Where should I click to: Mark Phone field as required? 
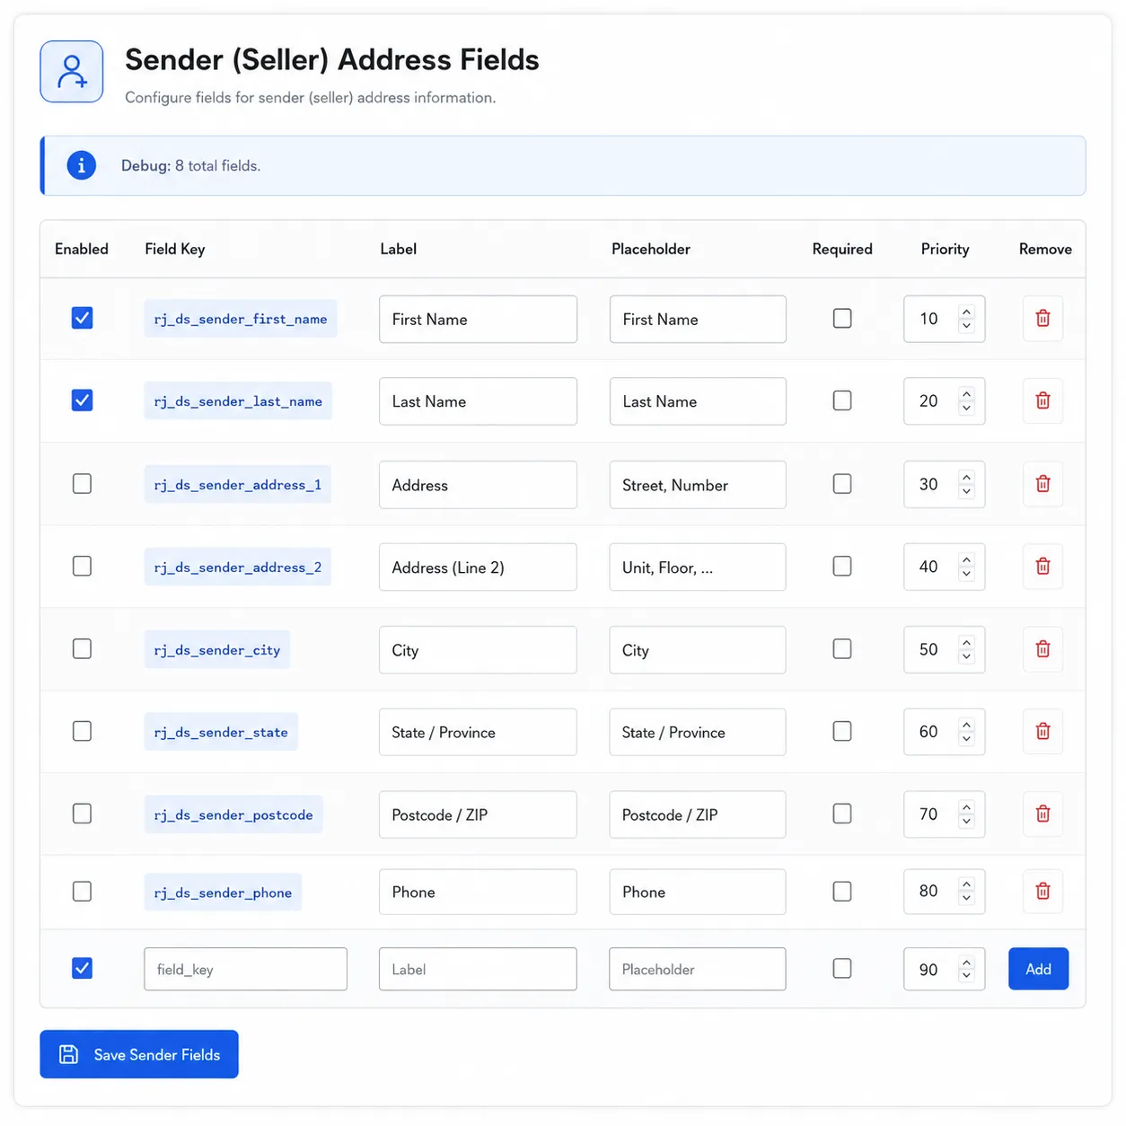pyautogui.click(x=842, y=892)
